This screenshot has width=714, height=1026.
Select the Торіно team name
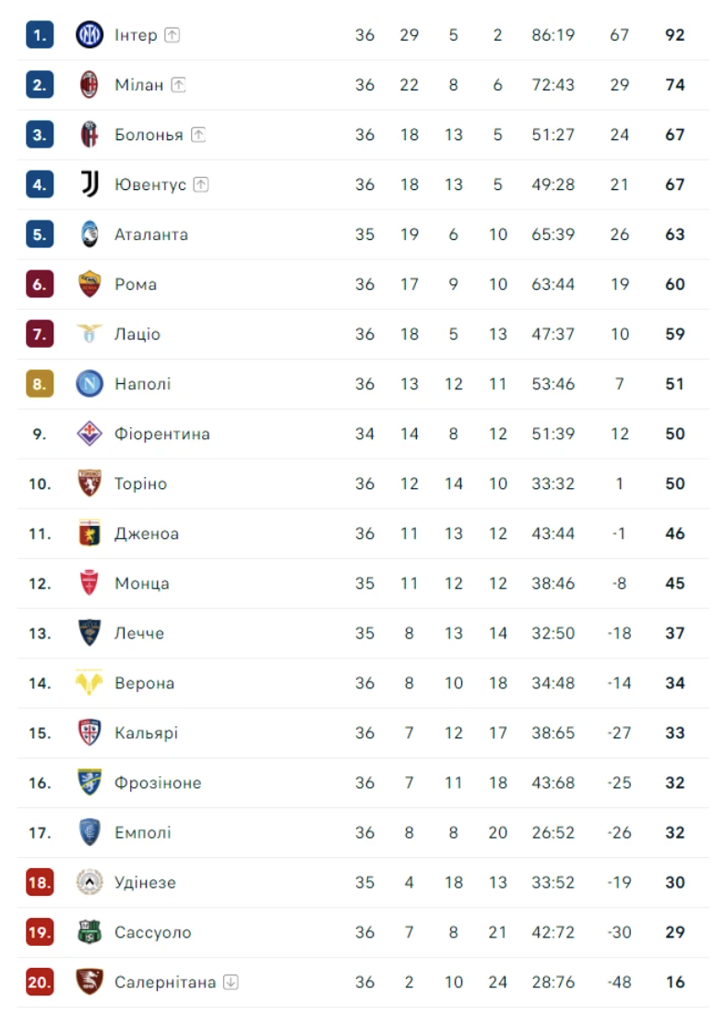[141, 483]
